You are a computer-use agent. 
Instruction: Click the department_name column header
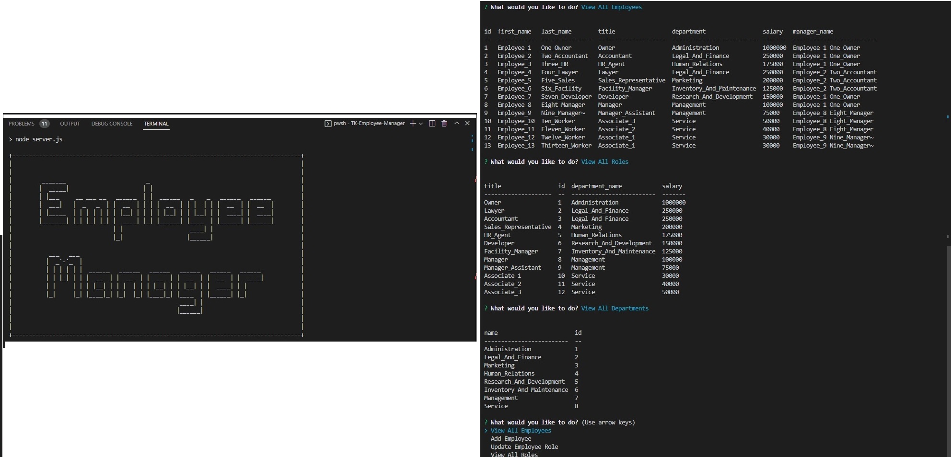point(596,186)
